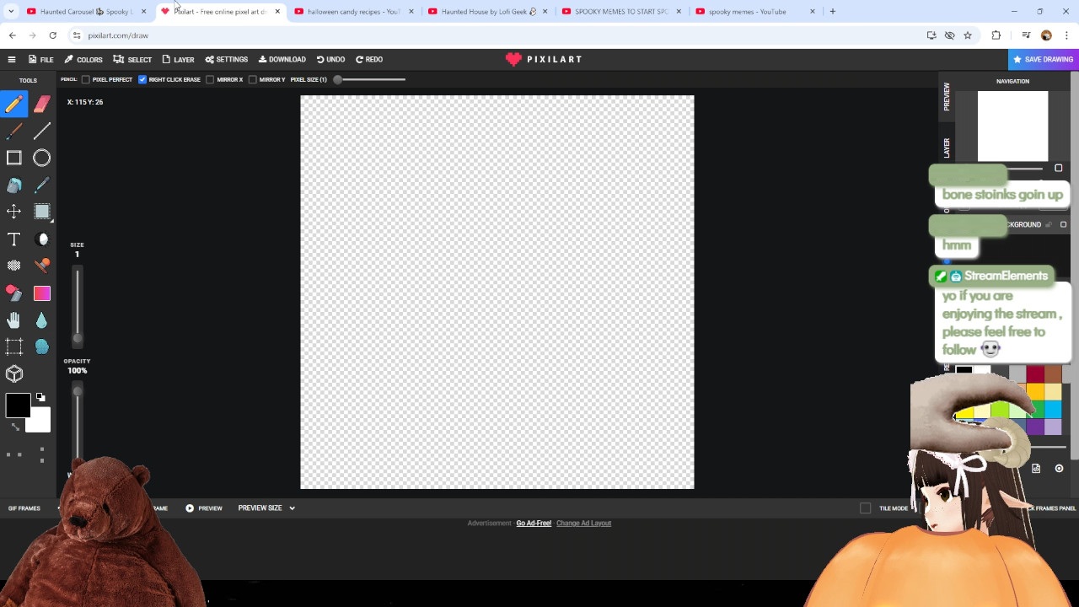1079x607 pixels.
Task: Switch to halloween candy recipes tab
Action: [x=354, y=12]
